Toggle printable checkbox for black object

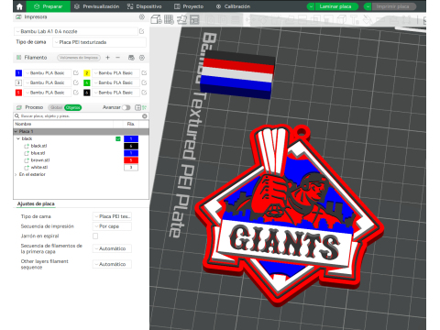coord(118,138)
